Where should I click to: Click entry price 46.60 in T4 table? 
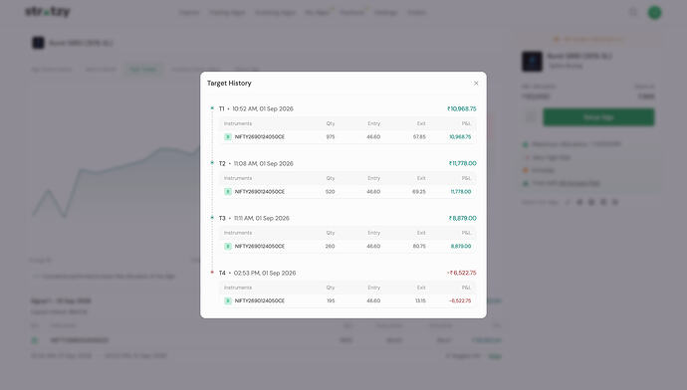373,301
